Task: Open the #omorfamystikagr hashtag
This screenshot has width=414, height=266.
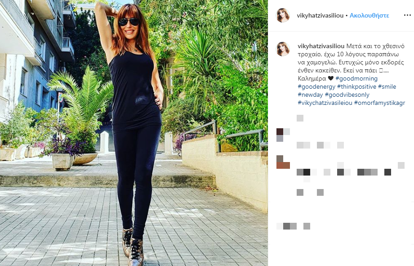Action: 380,103
